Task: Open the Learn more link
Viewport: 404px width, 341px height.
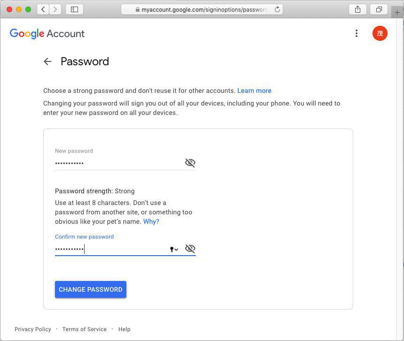Action: [x=254, y=91]
